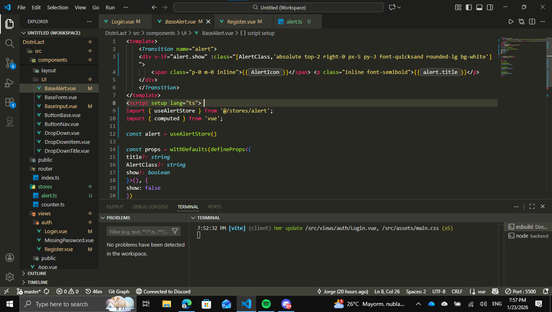Expand the OUTLINE section
The height and width of the screenshot is (312, 552).
pos(37,273)
